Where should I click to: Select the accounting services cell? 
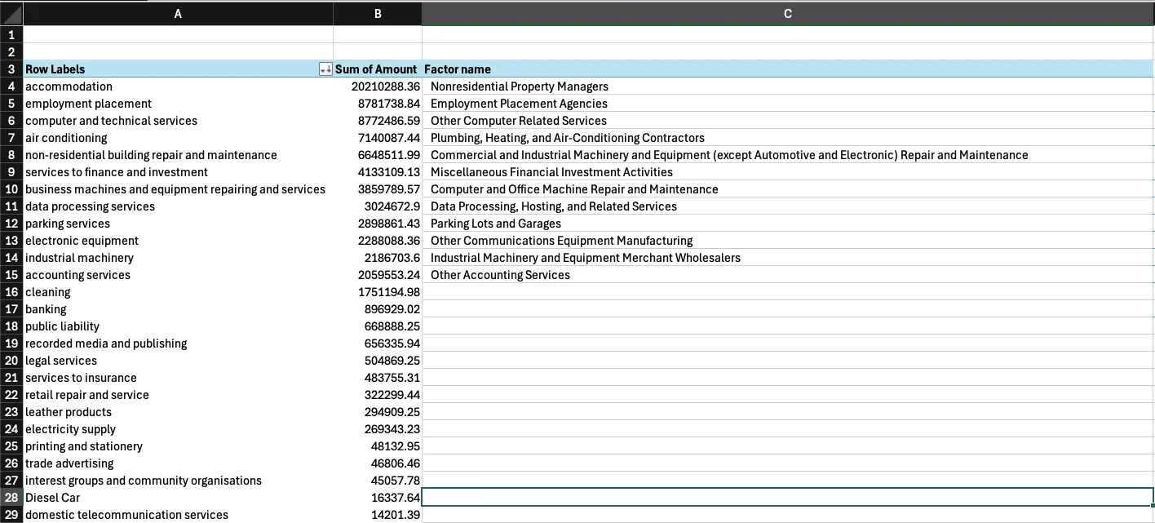pyautogui.click(x=178, y=275)
